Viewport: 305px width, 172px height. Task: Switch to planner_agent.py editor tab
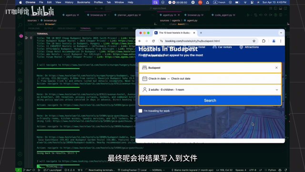tap(127, 15)
